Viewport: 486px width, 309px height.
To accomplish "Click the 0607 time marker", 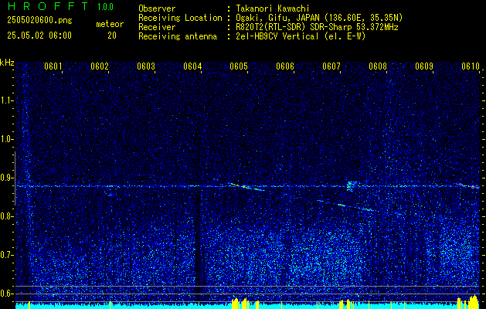I will [x=331, y=66].
